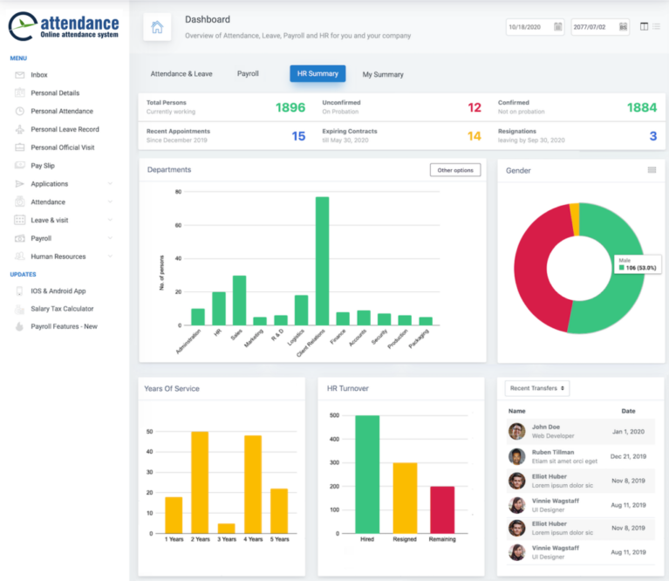Open Pay Slip link
The height and width of the screenshot is (581, 669).
click(x=43, y=166)
